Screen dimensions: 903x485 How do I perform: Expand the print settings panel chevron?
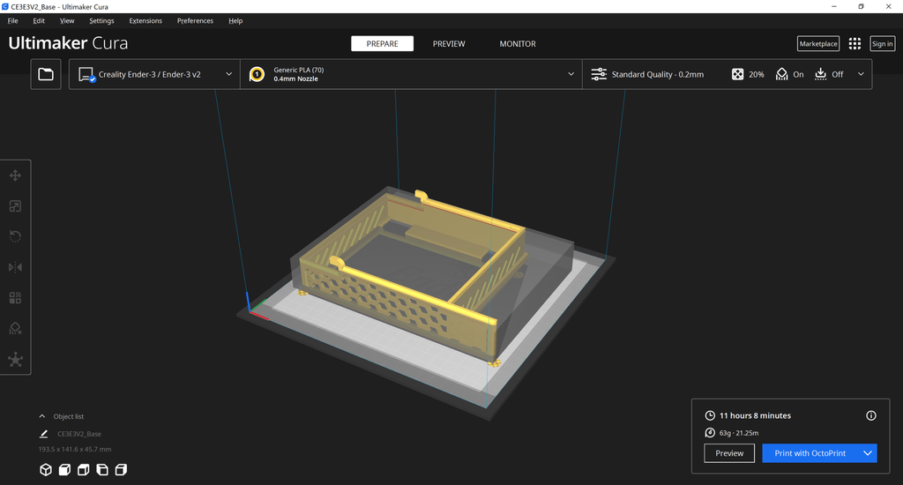(x=861, y=74)
